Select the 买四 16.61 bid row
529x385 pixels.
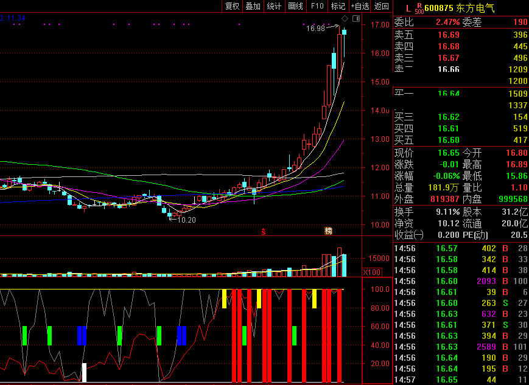461,128
